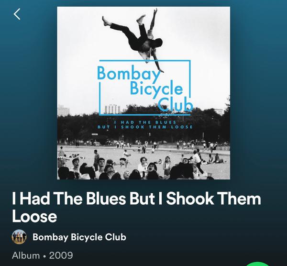Tap the dot separator between Album and 2009
The width and height of the screenshot is (287, 266).
coord(44,256)
